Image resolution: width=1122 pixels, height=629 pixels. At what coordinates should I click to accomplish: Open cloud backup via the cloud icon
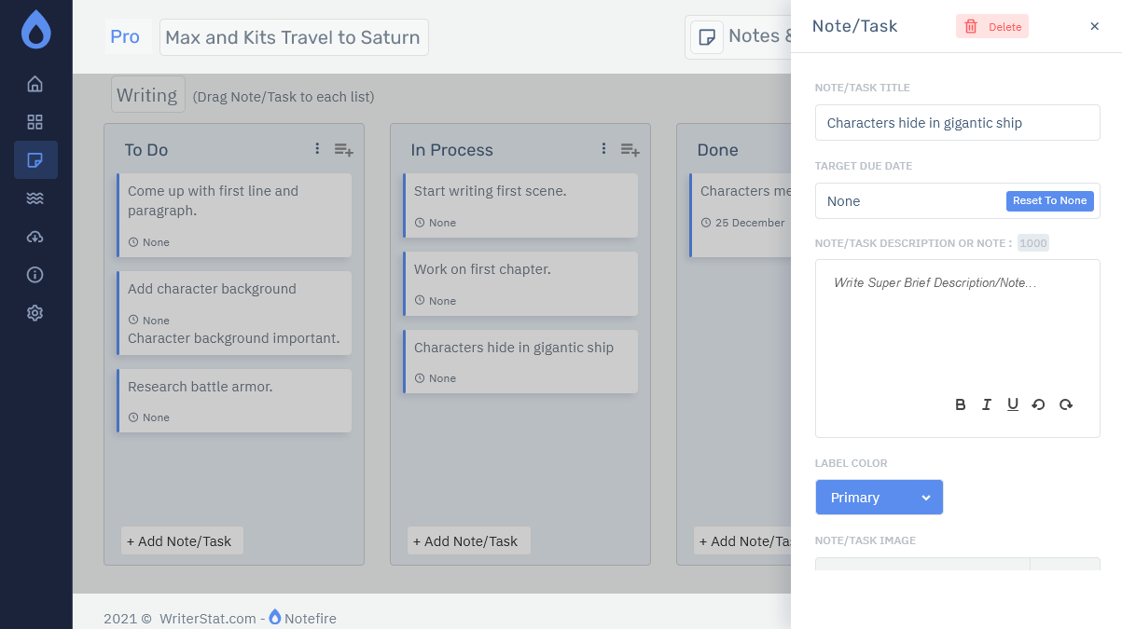click(x=35, y=236)
